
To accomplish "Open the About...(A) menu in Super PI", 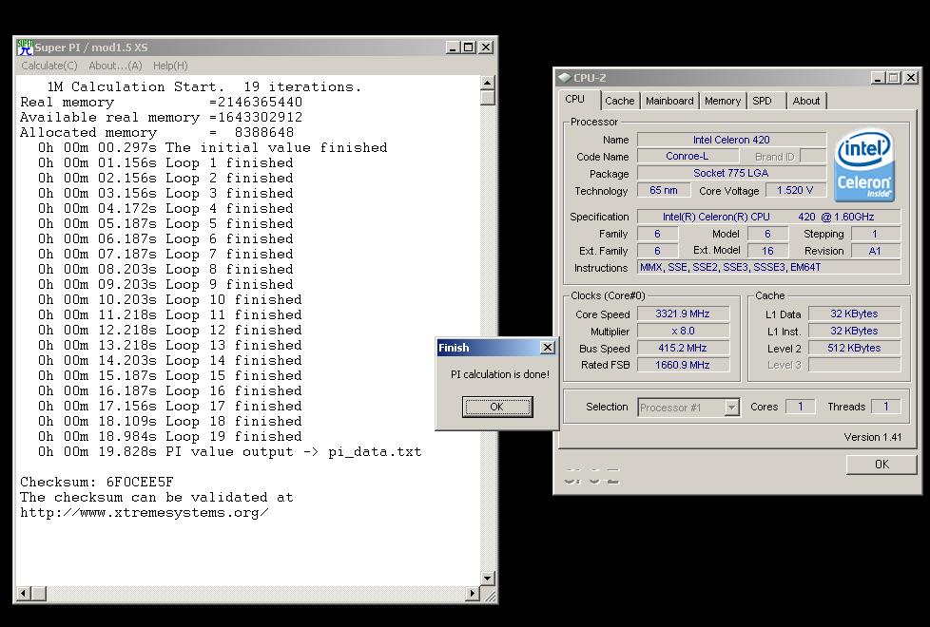I will [115, 66].
